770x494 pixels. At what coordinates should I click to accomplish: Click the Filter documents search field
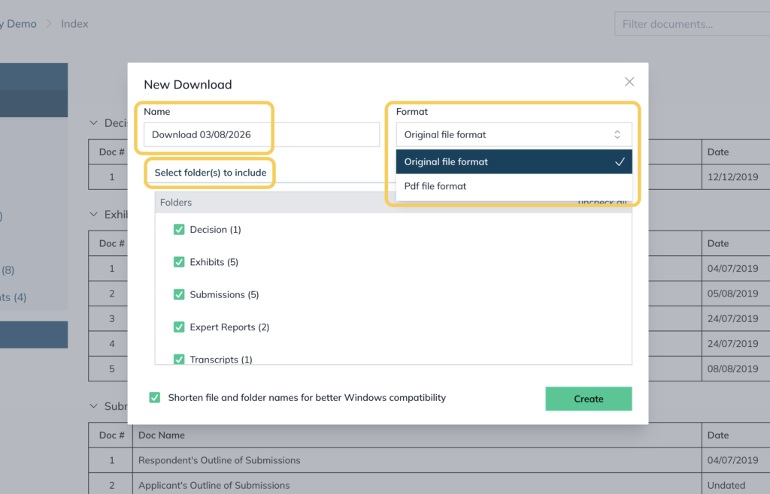[692, 24]
